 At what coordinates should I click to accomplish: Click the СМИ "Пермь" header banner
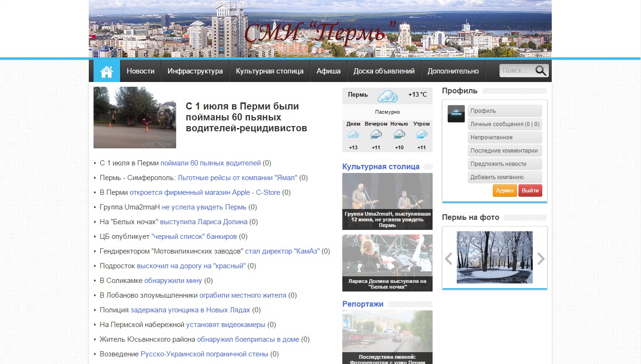pos(320,28)
